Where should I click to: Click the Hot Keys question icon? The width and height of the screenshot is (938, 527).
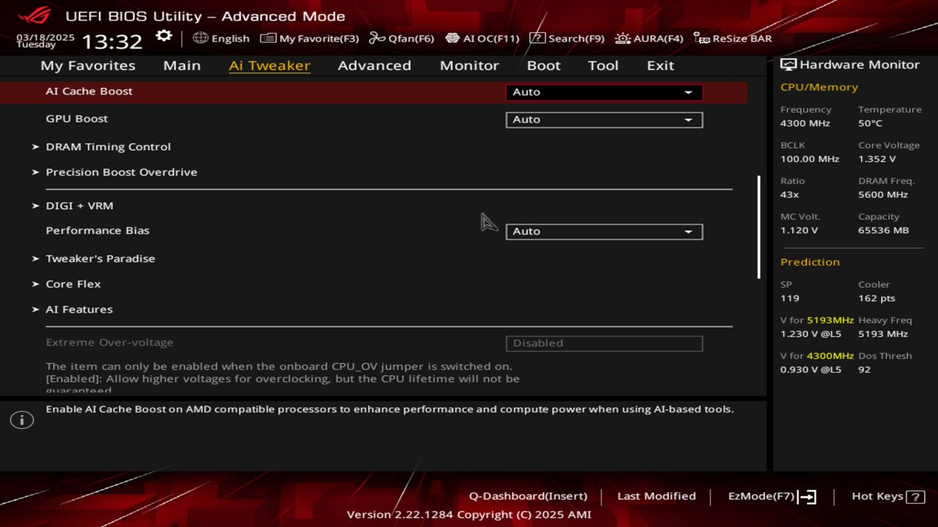(x=915, y=497)
